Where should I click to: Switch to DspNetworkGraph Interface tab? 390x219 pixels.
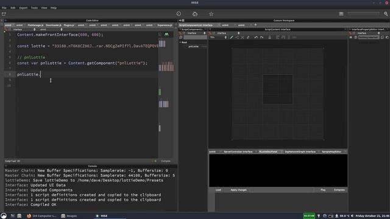300,151
